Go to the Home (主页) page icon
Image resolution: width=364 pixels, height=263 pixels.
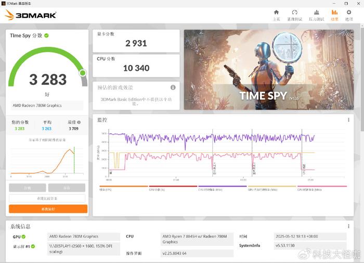click(276, 12)
